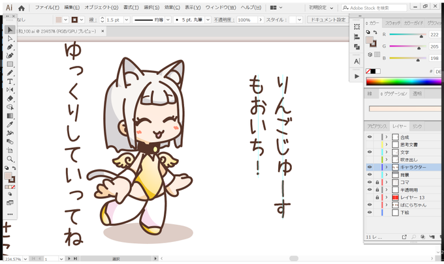Unlock the 半透明用 layer

tap(377, 190)
